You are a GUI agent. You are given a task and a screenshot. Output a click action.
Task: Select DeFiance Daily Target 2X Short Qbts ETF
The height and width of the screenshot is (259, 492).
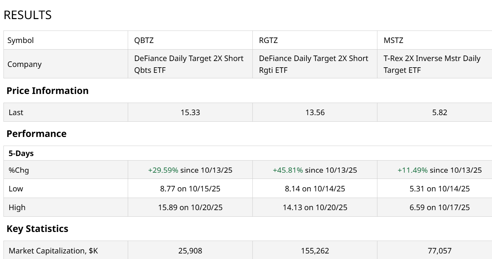tap(189, 64)
